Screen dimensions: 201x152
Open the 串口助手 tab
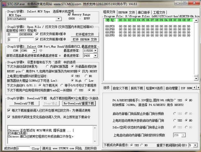[x=144, y=12]
